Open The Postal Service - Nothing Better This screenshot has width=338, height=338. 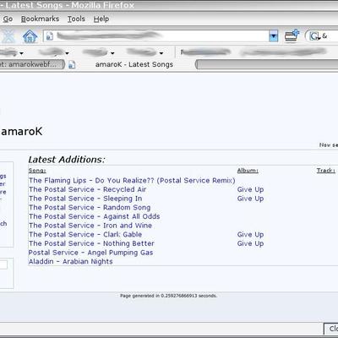point(91,243)
